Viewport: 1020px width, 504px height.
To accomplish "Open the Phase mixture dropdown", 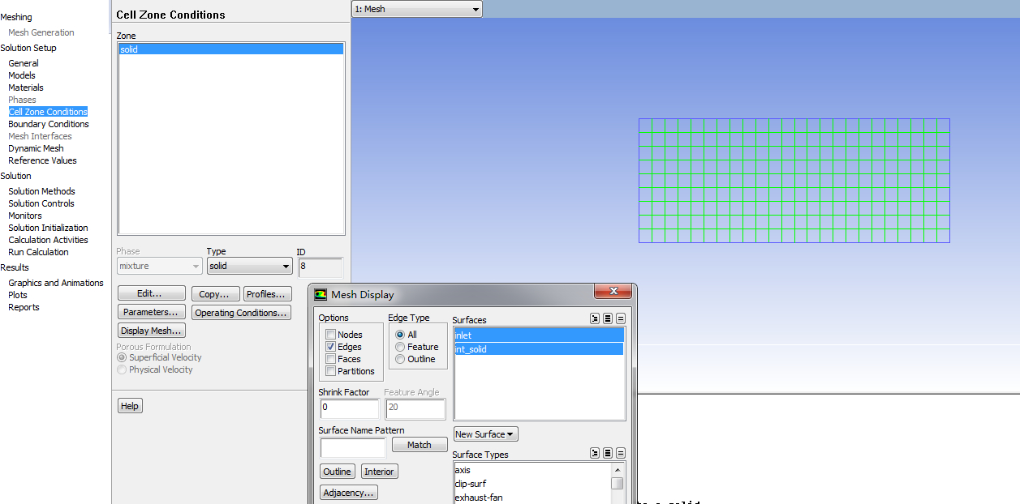I will [x=159, y=266].
